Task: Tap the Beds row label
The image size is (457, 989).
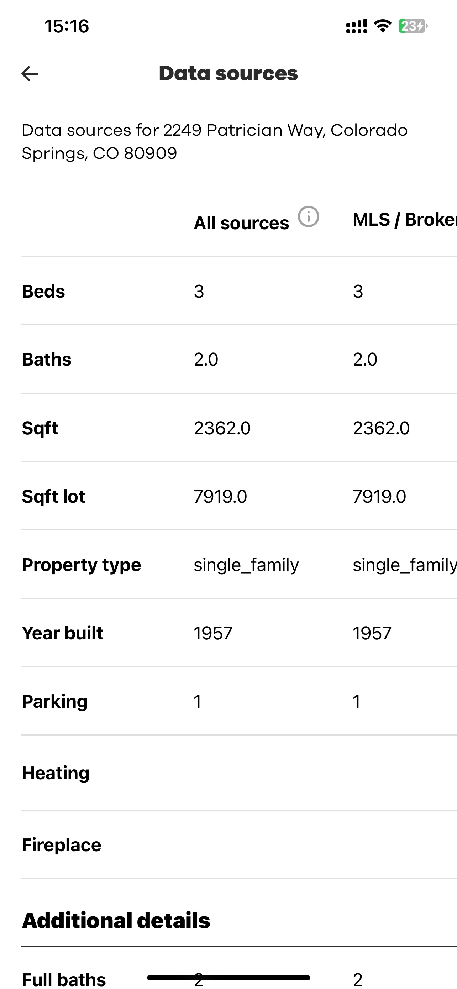Action: [43, 291]
